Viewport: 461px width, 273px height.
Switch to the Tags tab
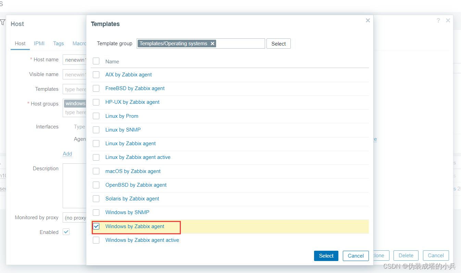(x=59, y=44)
